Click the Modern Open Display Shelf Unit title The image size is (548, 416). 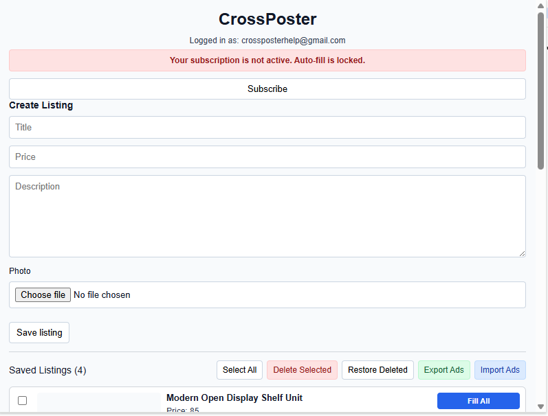tap(234, 398)
